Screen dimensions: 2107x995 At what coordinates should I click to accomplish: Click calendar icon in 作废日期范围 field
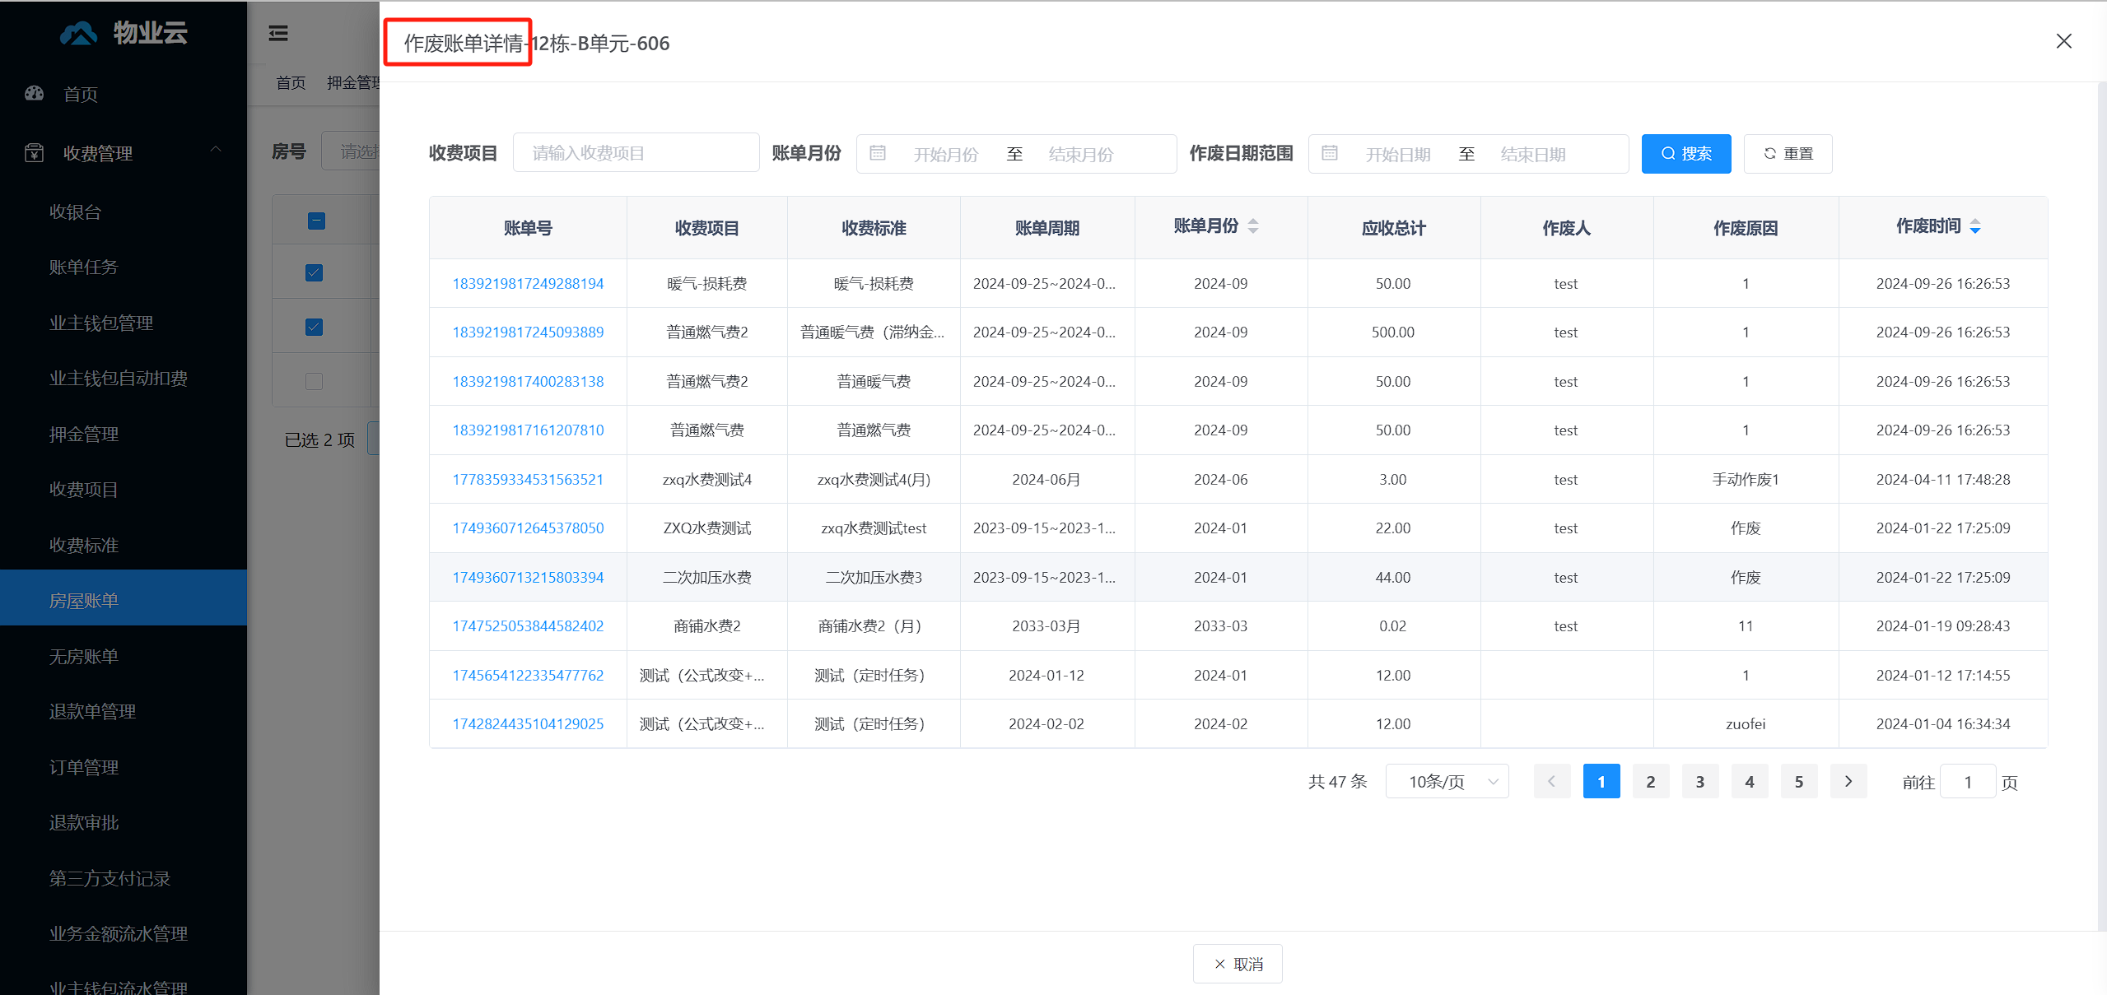click(1330, 153)
